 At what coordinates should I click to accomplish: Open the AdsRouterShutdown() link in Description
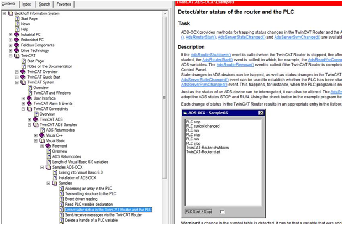(x=210, y=55)
